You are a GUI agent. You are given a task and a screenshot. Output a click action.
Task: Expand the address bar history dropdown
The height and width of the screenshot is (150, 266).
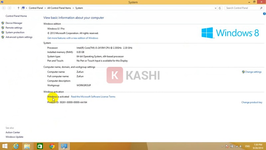coord(215,8)
